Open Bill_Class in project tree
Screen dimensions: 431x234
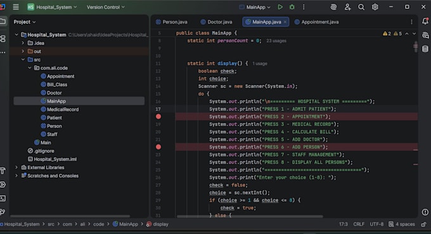point(54,84)
